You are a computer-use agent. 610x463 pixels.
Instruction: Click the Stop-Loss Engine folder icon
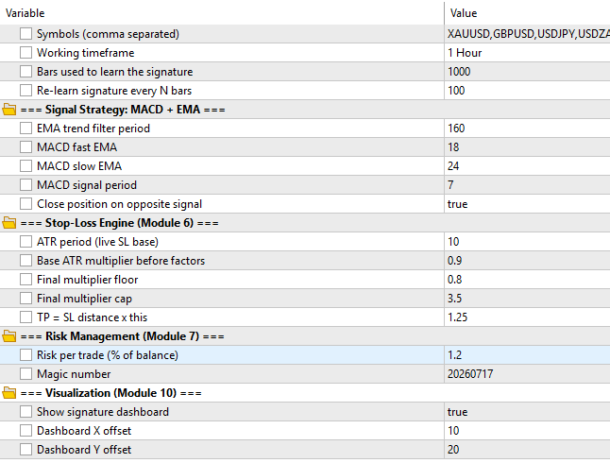click(9, 223)
